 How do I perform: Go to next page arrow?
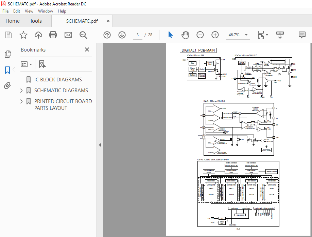coord(122,35)
